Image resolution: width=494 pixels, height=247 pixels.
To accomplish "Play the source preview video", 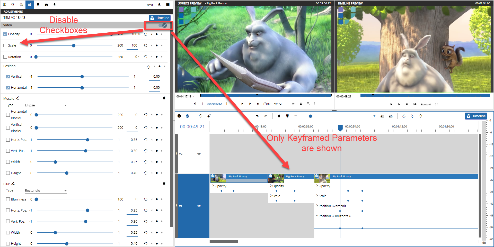I will click(x=250, y=104).
